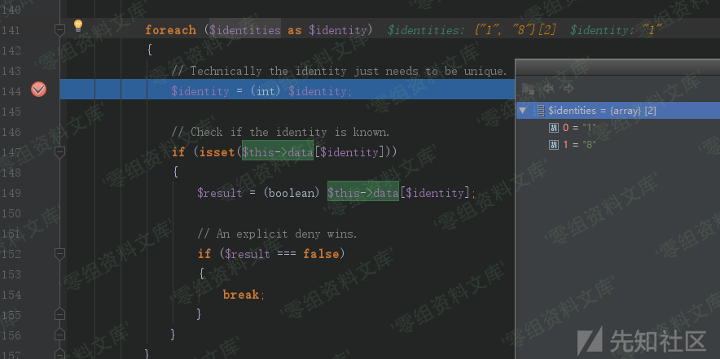Click fold end marker on line 156
Image resolution: width=720 pixels, height=359 pixels.
click(x=59, y=335)
